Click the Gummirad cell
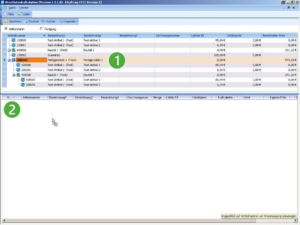Screen dimensions: 300x225 (x=65, y=55)
